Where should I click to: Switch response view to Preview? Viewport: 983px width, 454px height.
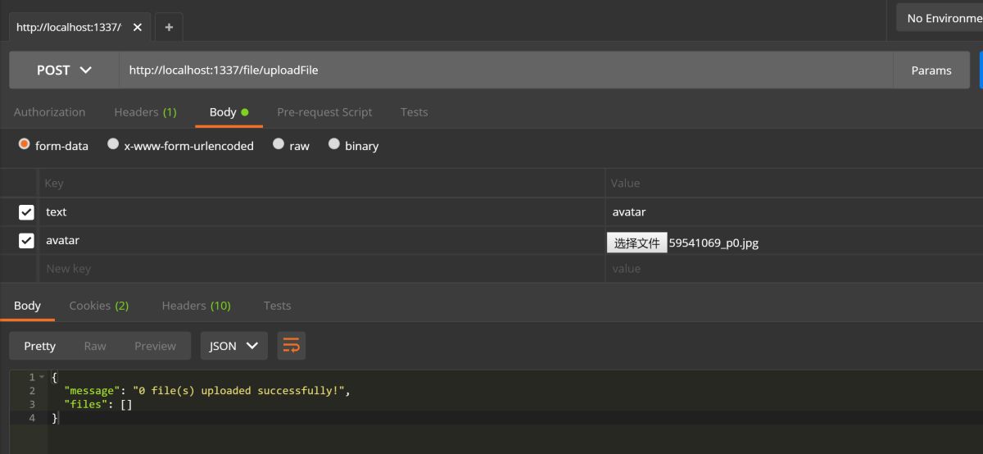point(156,346)
